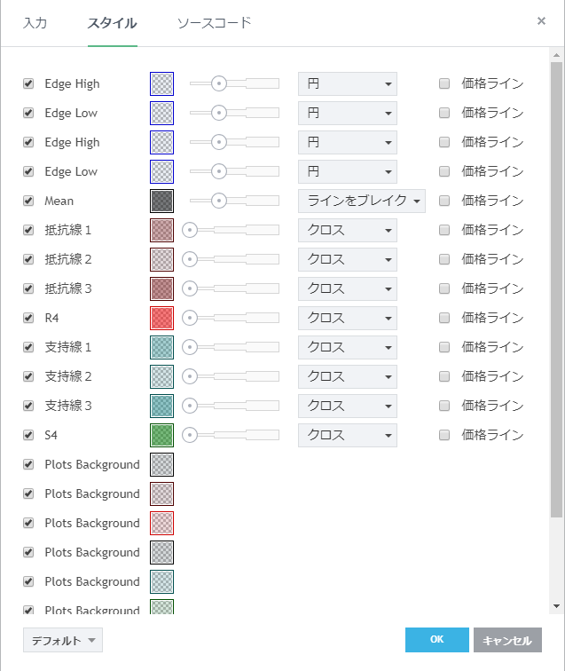The image size is (565, 671).
Task: Click the color swatch for 支持線 1
Action: (x=161, y=347)
